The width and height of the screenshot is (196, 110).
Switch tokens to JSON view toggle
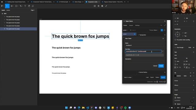click(164, 30)
